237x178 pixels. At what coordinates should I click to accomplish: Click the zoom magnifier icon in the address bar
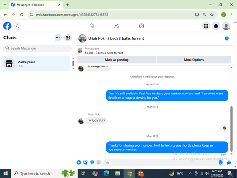pos(204,15)
